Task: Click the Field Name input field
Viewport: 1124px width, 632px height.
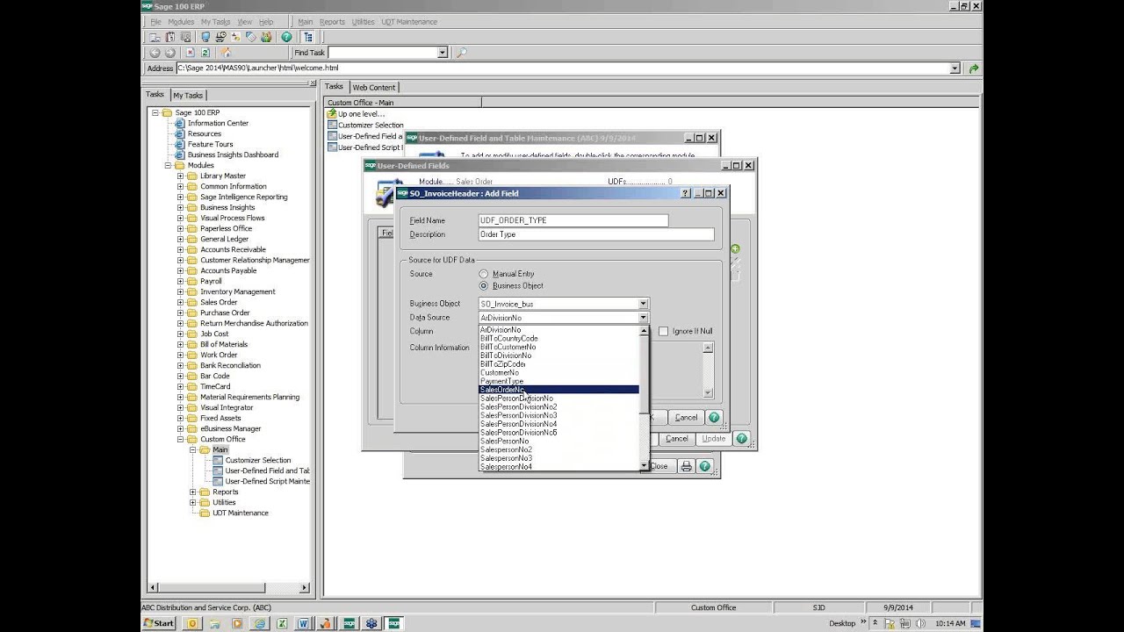Action: (573, 220)
